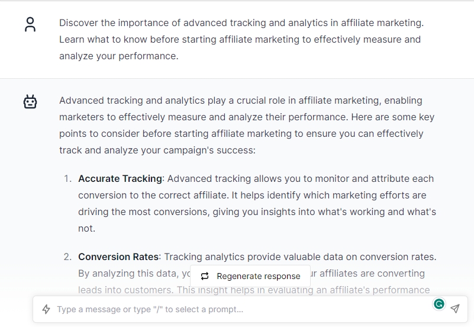Click list number 2 marker
This screenshot has width=474, height=327.
pyautogui.click(x=67, y=257)
